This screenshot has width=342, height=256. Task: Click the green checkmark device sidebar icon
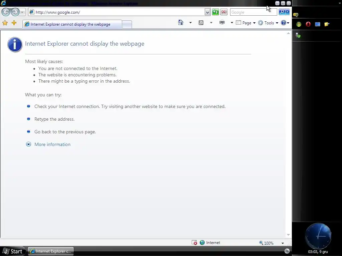(x=298, y=35)
